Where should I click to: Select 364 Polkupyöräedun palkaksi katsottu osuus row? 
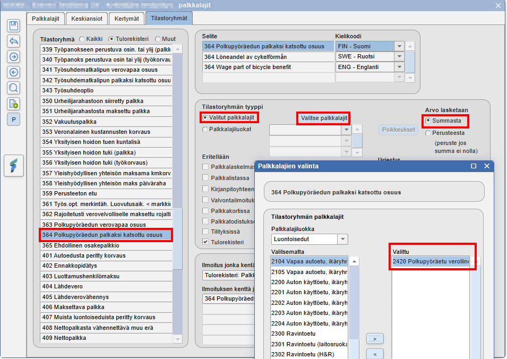(x=106, y=235)
